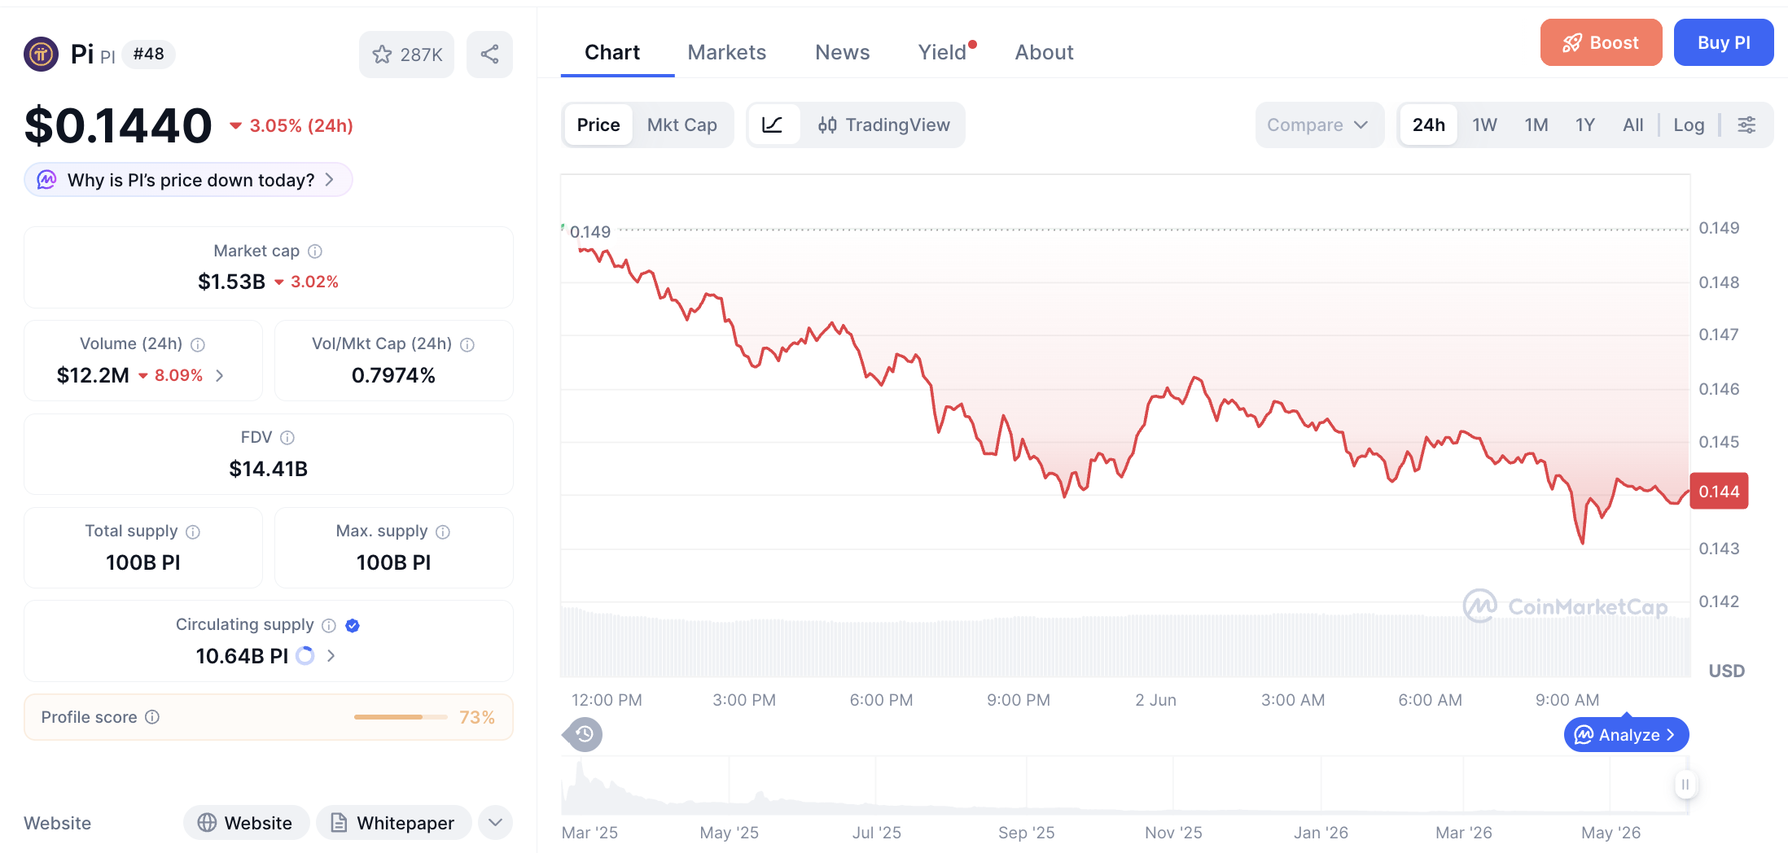
Task: Click the #48 rank badge
Action: click(148, 54)
